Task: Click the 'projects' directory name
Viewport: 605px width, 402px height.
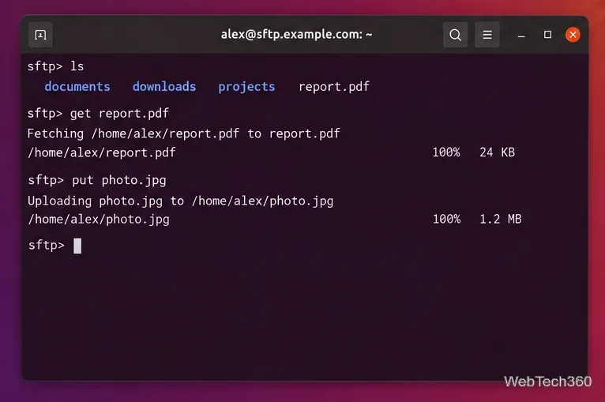Action: tap(246, 87)
